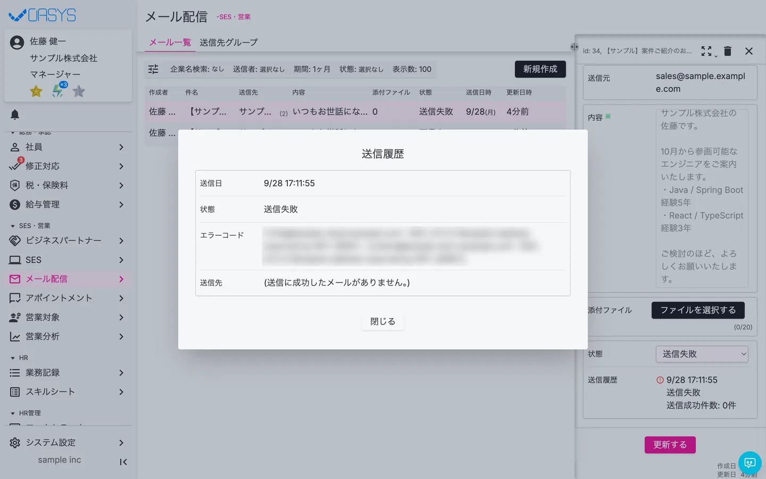The width and height of the screenshot is (766, 479).
Task: Click the move handle on the detail panel
Action: click(x=574, y=47)
